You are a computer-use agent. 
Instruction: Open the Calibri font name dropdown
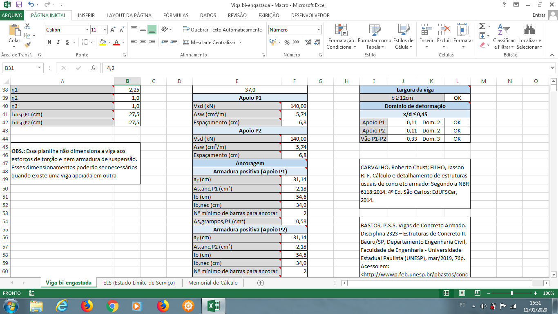tap(87, 30)
